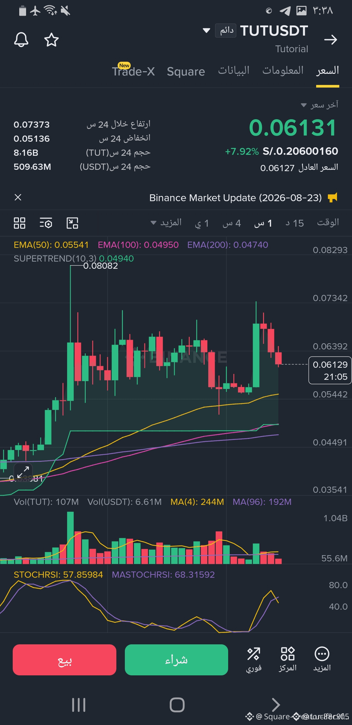Viewport: 352px width, 725px height.
Task: Open the Square tab
Action: pos(186,72)
